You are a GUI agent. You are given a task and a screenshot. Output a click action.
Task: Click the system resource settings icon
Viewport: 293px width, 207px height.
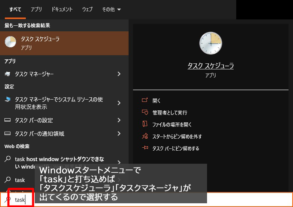click(x=7, y=99)
